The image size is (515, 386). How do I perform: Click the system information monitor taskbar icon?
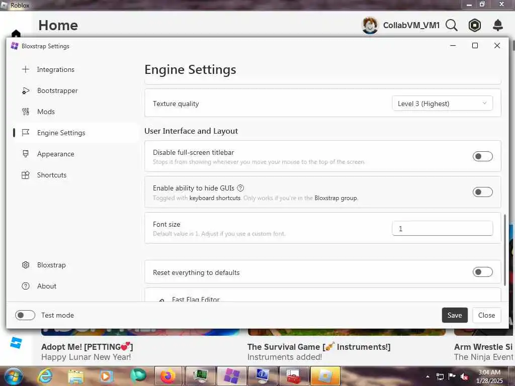[262, 376]
